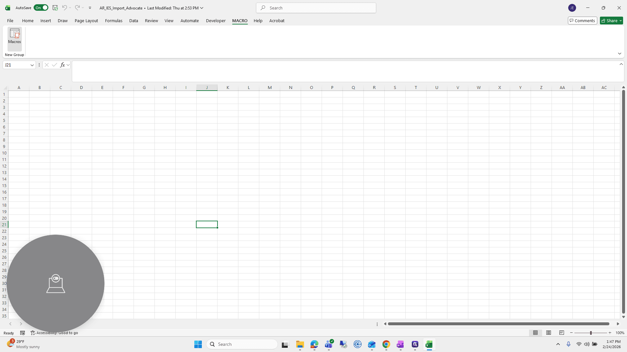Open the Macros button in ribbon
This screenshot has width=627, height=352.
(x=14, y=39)
